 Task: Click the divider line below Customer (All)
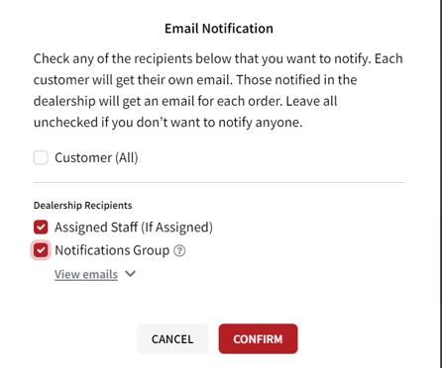pyautogui.click(x=219, y=182)
